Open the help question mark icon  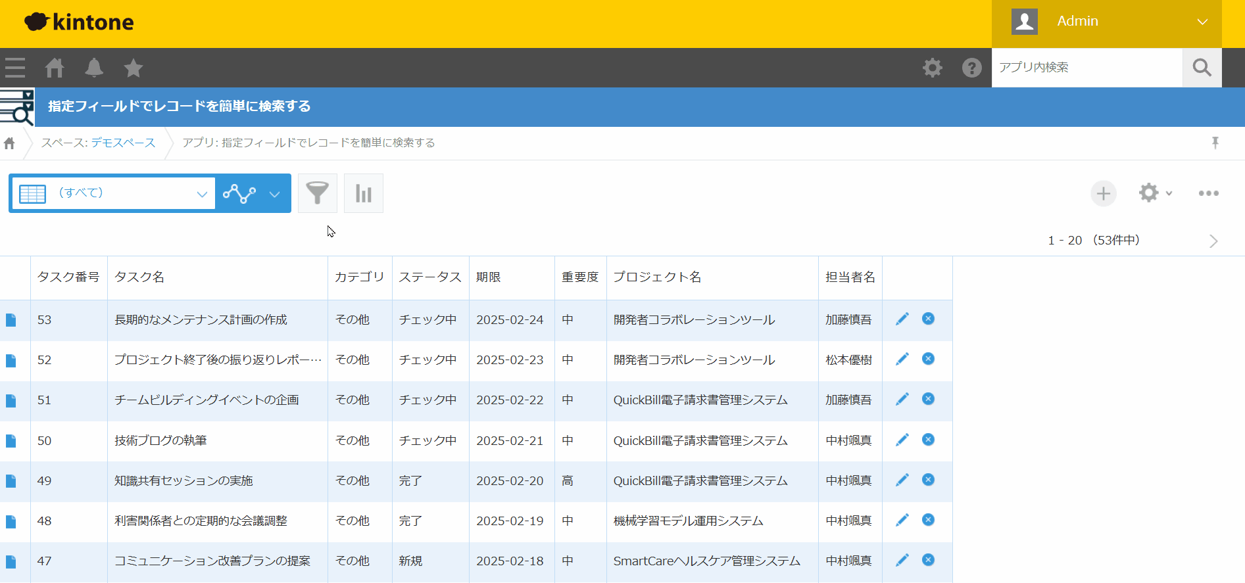click(971, 68)
